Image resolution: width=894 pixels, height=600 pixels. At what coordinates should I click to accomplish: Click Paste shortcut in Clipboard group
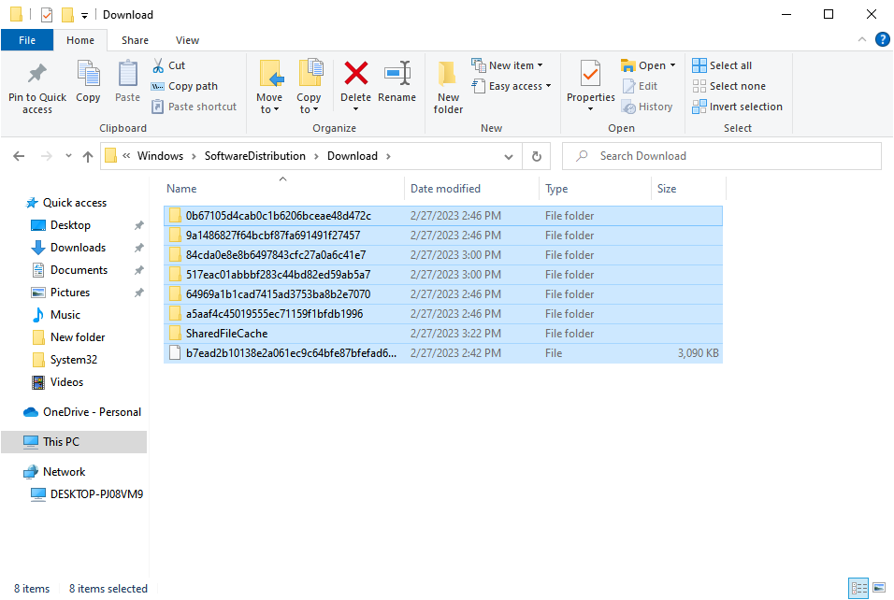pyautogui.click(x=194, y=107)
